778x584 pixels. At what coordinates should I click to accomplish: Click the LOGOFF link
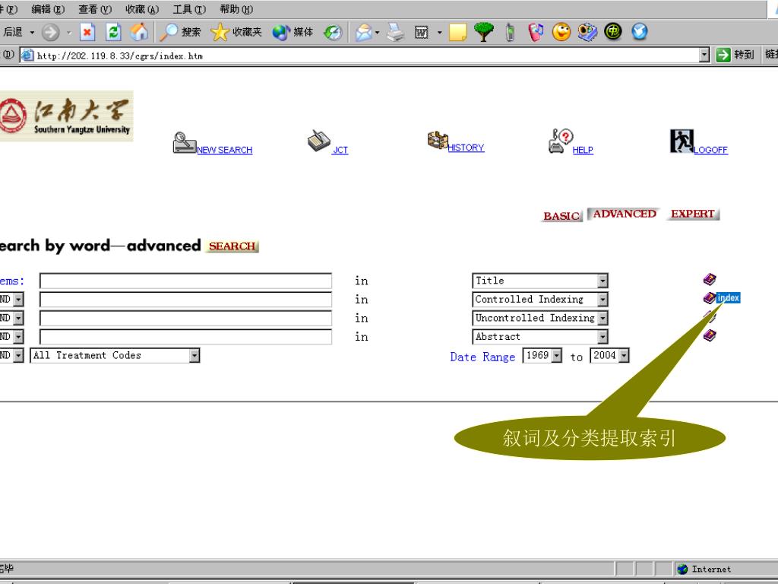pyautogui.click(x=710, y=150)
